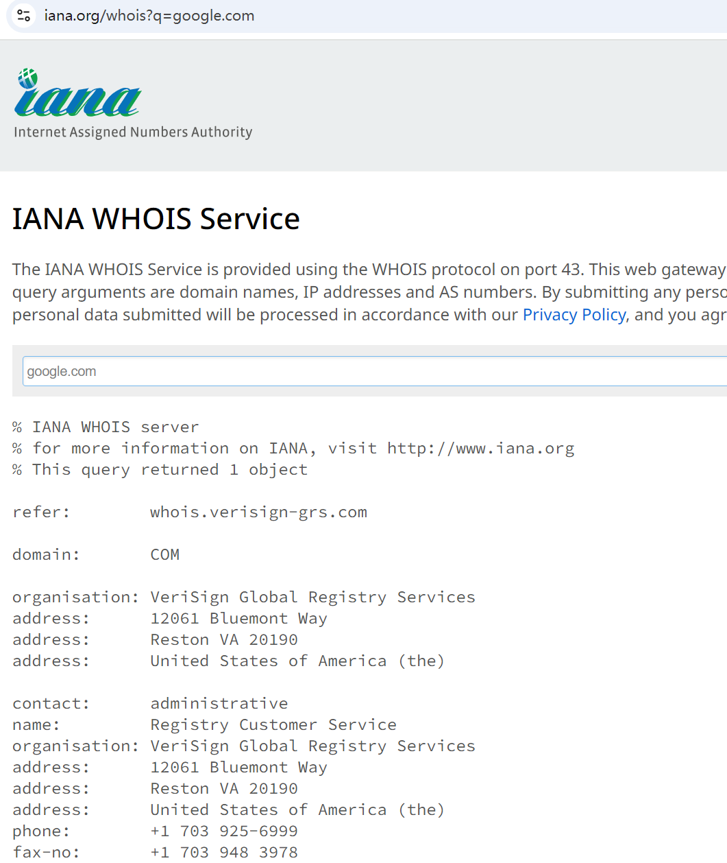Focus the WHOIS query field containing google.com

pyautogui.click(x=375, y=371)
